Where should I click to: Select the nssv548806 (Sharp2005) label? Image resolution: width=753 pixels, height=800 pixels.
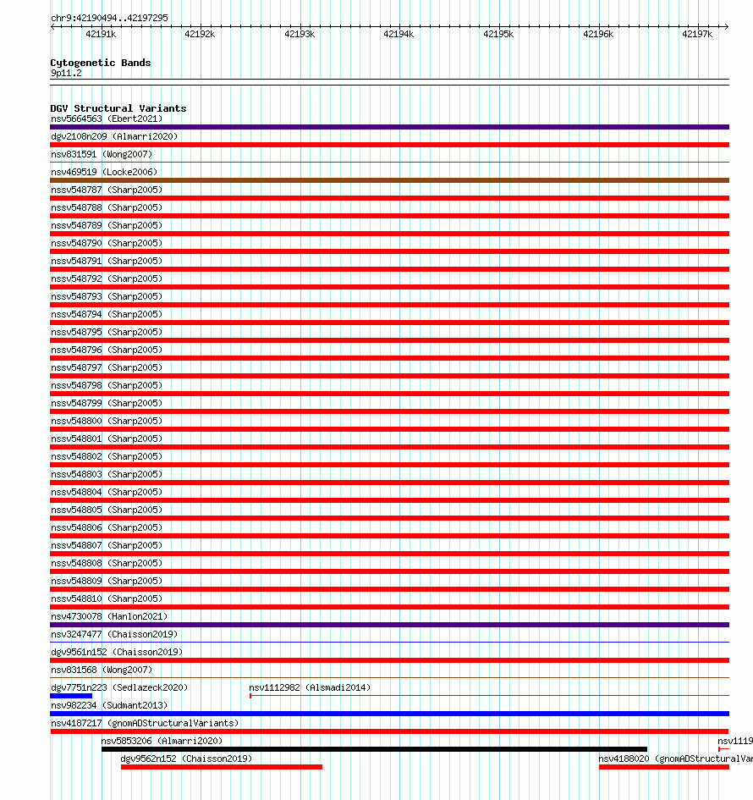coord(107,527)
